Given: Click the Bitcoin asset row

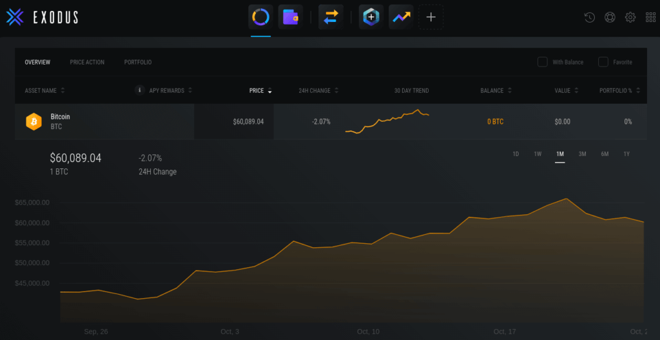Looking at the screenshot, I should [103, 121].
